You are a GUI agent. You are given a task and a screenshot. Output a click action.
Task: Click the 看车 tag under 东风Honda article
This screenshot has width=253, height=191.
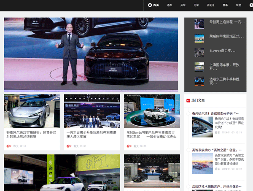point(129,146)
